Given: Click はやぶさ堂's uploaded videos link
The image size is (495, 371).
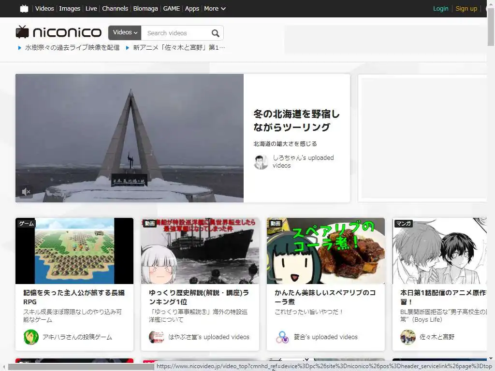Looking at the screenshot, I should [x=209, y=337].
